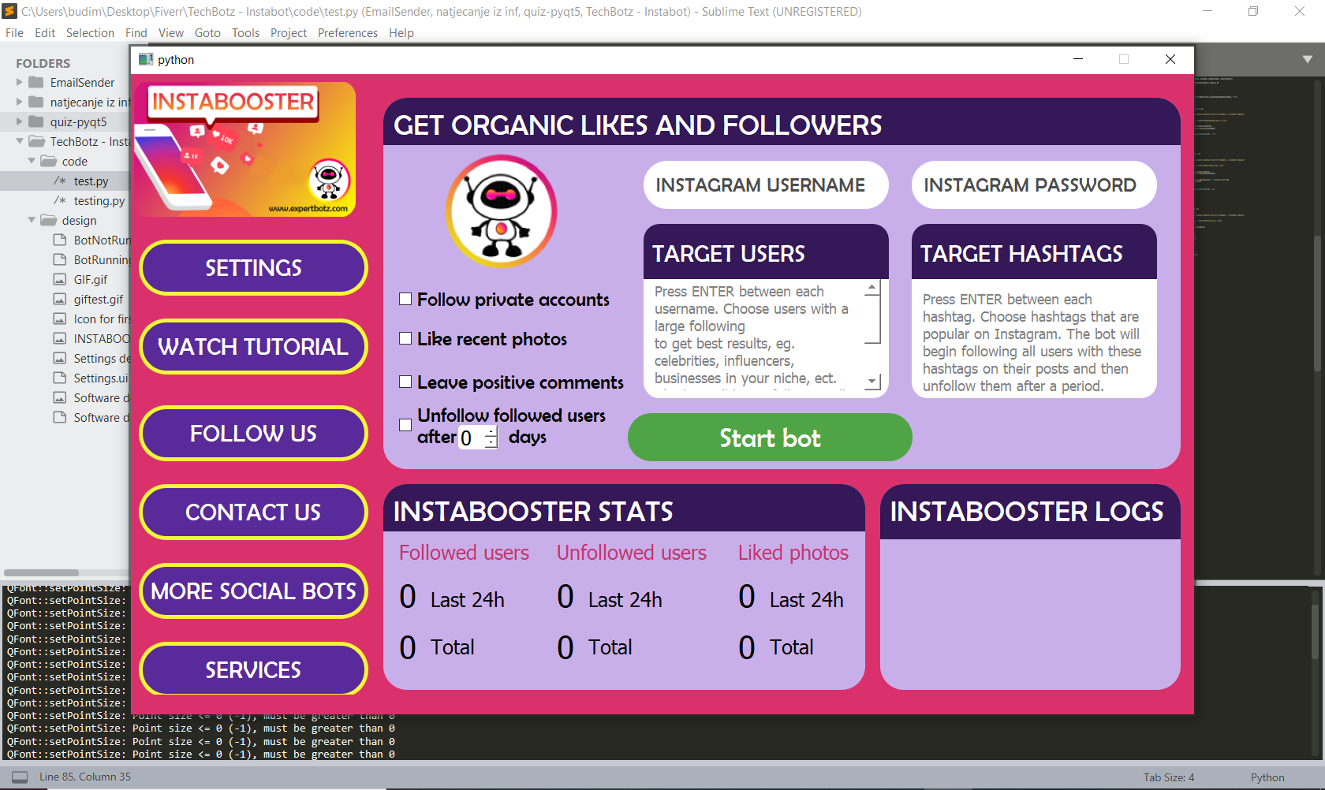Click the EmailSender folder icon
The width and height of the screenshot is (1325, 790).
click(x=36, y=82)
